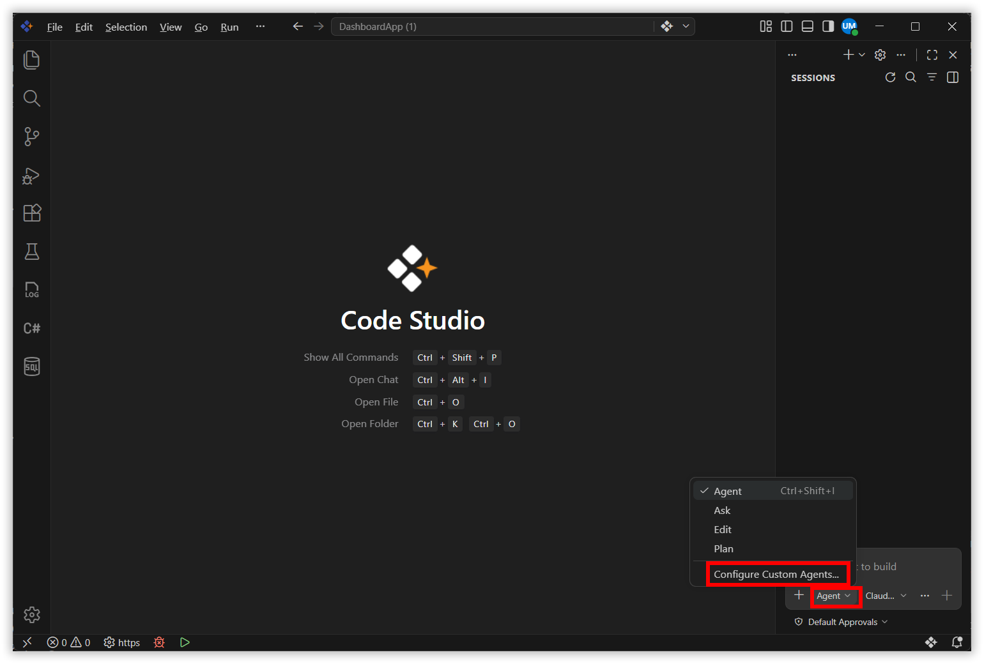Open the ellipsis in the chat input toolbar
Screen dimensions: 984x664
pyautogui.click(x=925, y=595)
